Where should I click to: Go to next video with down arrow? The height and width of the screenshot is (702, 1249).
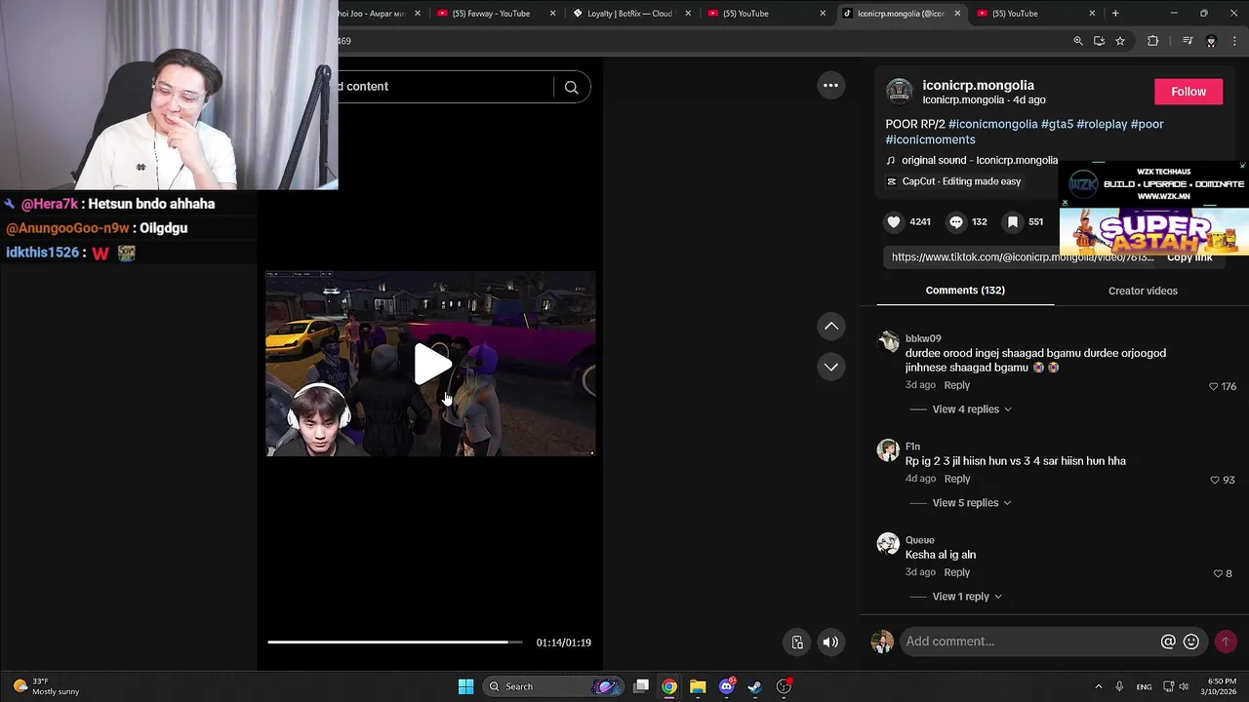(831, 367)
